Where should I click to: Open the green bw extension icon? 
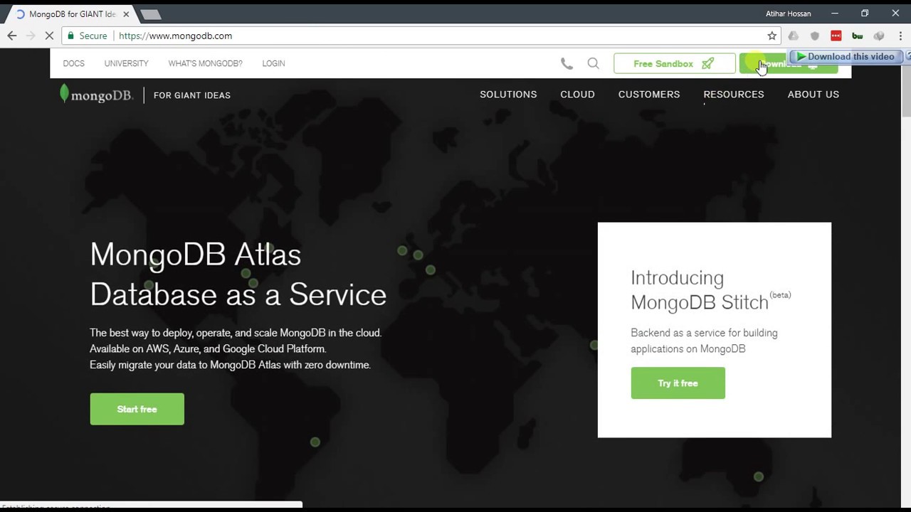[x=858, y=36]
